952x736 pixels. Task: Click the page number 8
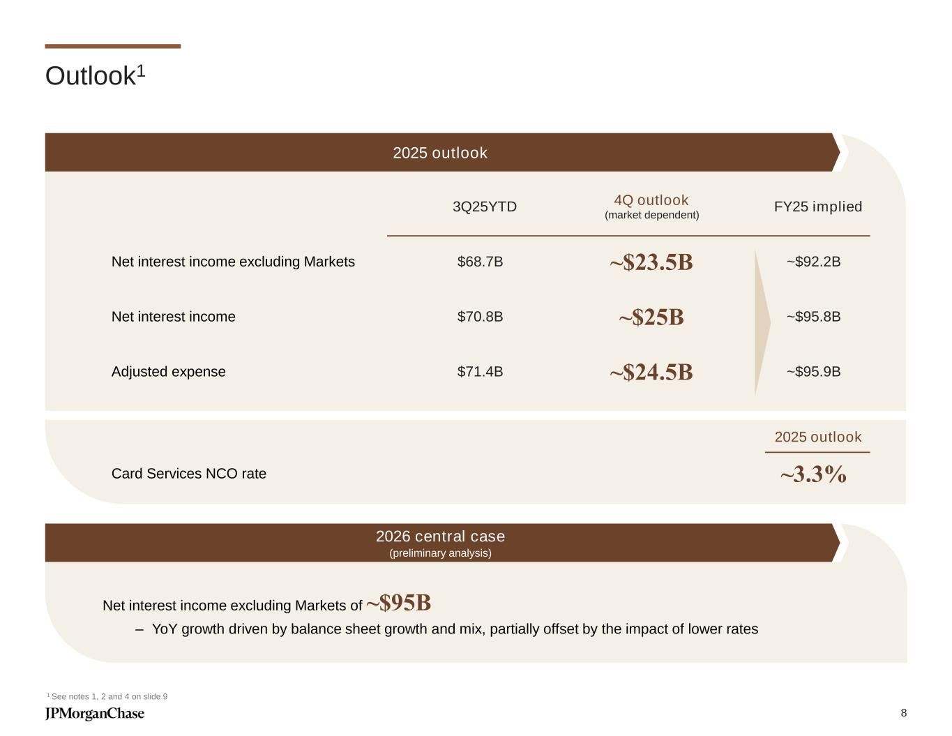click(x=904, y=713)
